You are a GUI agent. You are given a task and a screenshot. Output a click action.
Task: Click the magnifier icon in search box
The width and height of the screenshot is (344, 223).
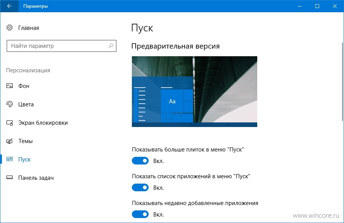(x=111, y=46)
